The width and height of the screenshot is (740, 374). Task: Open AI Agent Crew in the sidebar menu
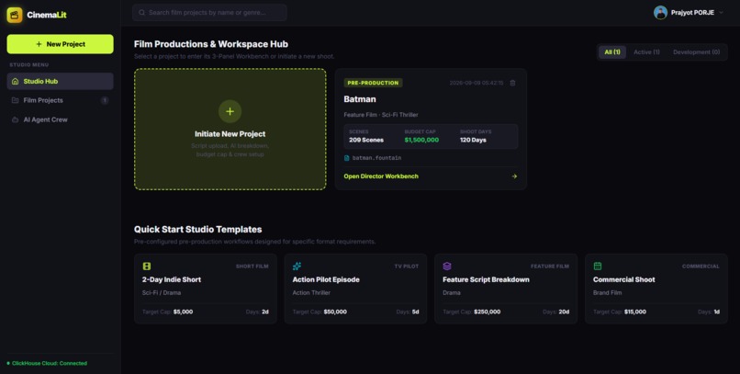click(60, 119)
